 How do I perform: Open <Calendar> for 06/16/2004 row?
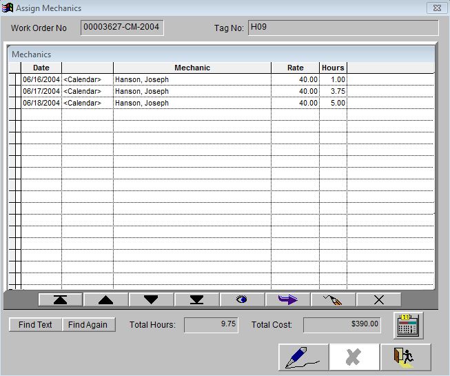88,79
